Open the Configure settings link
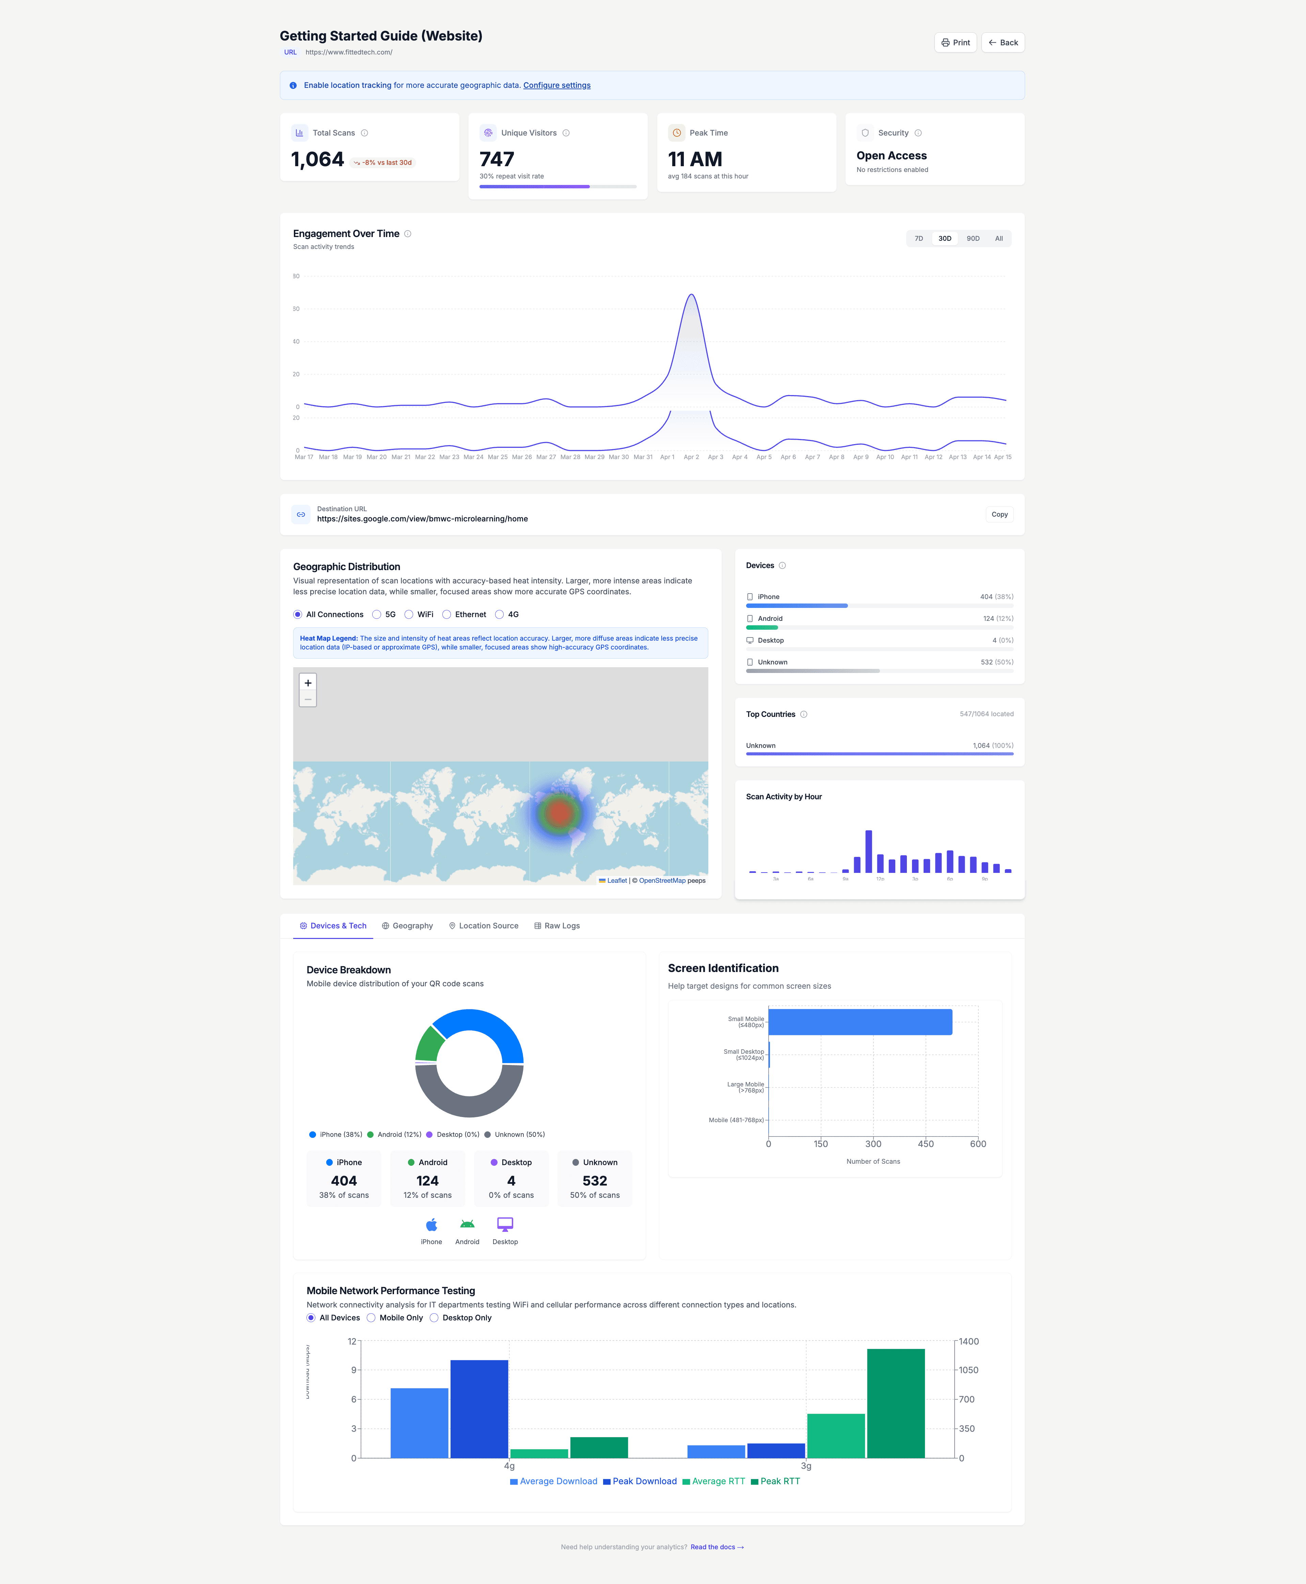The height and width of the screenshot is (1584, 1306). (x=557, y=85)
